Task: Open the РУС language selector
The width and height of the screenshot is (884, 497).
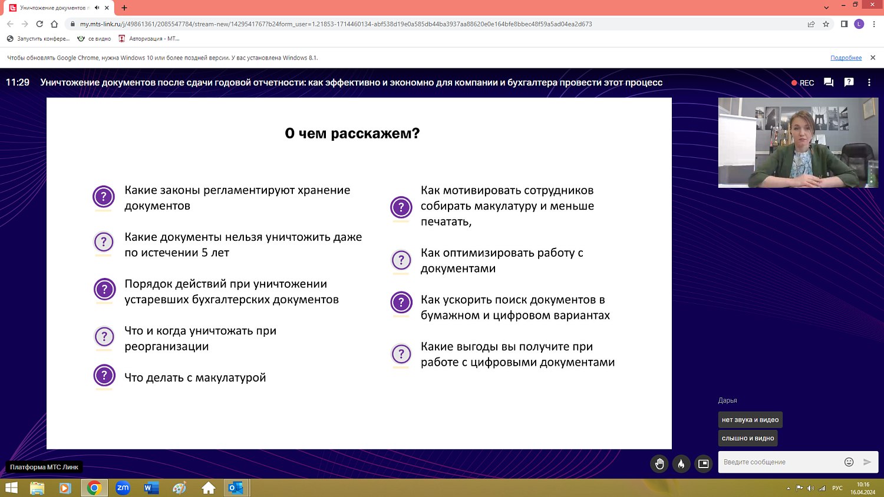Action: (x=837, y=488)
